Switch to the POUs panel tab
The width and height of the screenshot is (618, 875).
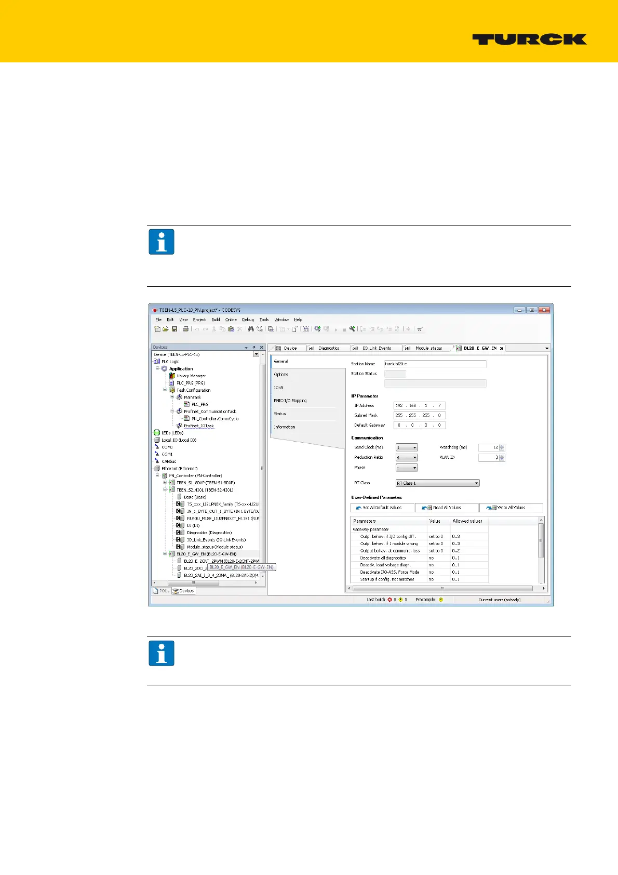pyautogui.click(x=162, y=591)
